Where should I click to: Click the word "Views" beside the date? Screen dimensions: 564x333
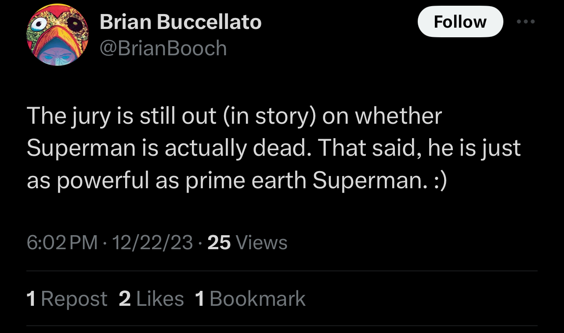tap(261, 242)
